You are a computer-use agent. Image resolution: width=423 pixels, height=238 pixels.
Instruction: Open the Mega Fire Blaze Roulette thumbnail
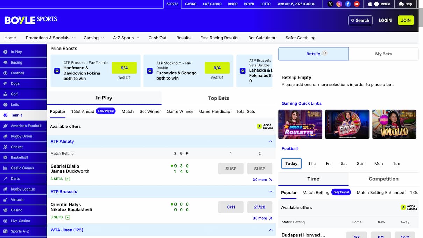point(300,124)
